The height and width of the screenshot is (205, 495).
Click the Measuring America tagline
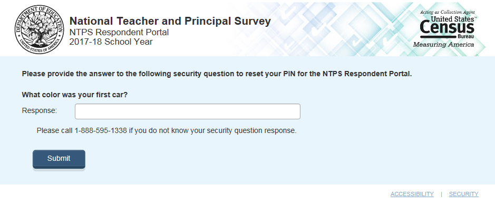point(443,44)
